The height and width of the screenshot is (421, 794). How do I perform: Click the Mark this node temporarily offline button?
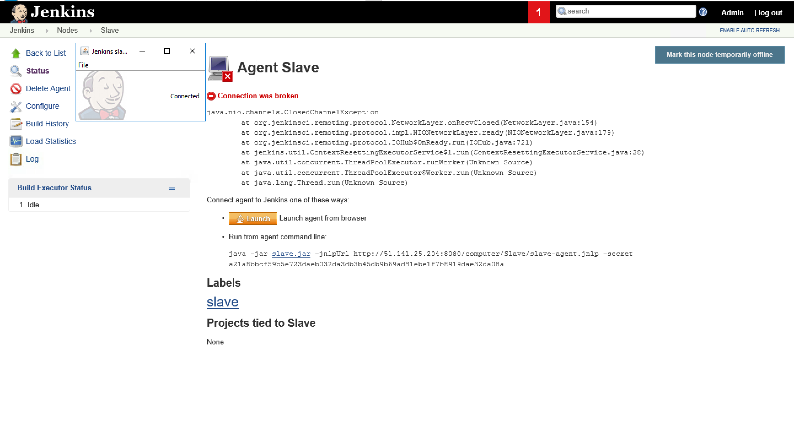point(720,55)
